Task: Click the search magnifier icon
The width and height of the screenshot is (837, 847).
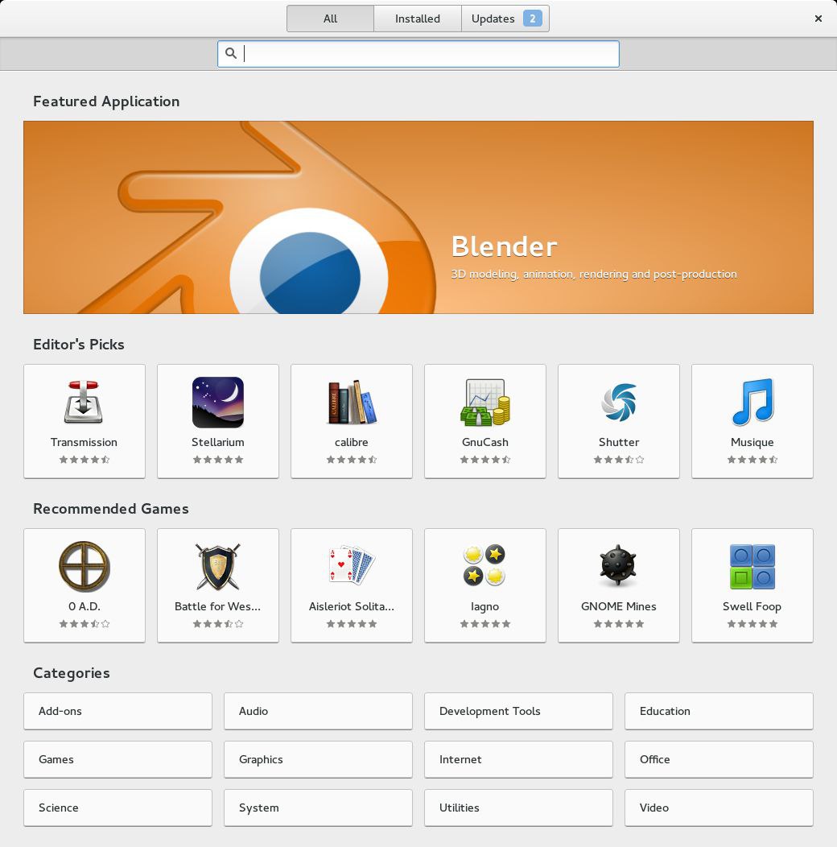Action: [x=231, y=53]
